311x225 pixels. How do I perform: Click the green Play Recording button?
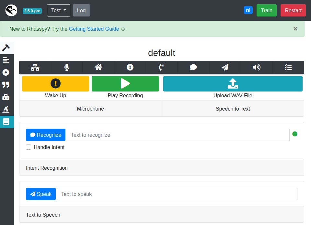(125, 84)
